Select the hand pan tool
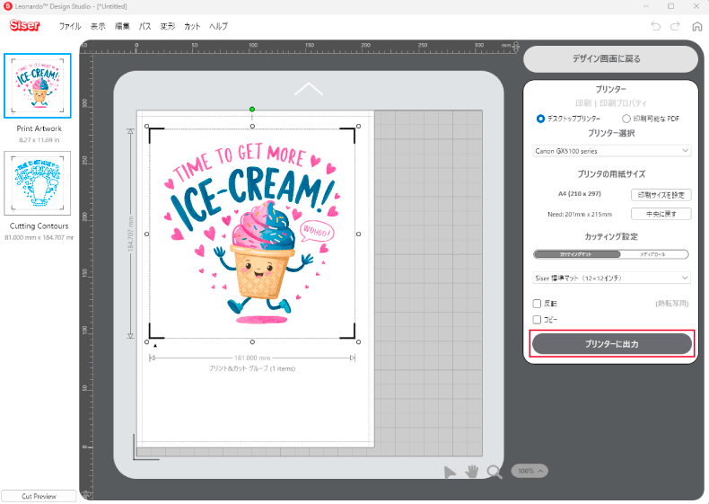This screenshot has width=709, height=504. coord(471,472)
